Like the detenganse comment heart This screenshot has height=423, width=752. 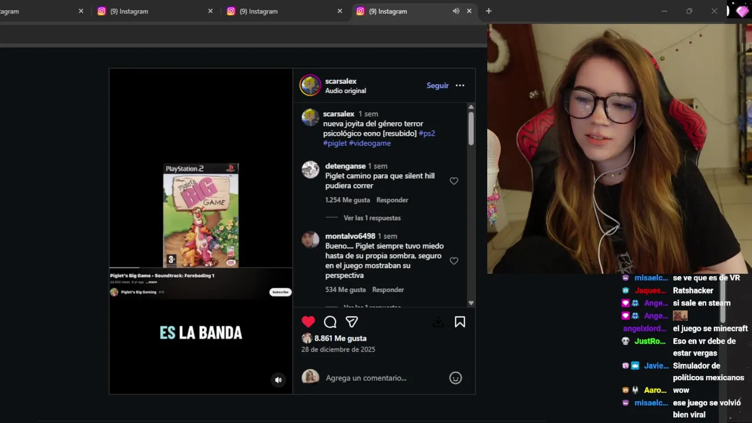454,181
